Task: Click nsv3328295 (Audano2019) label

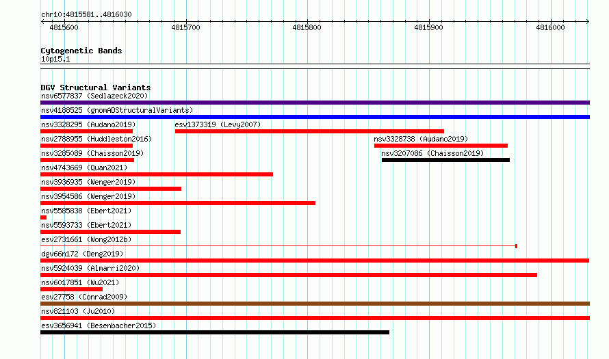Action: pyautogui.click(x=88, y=124)
